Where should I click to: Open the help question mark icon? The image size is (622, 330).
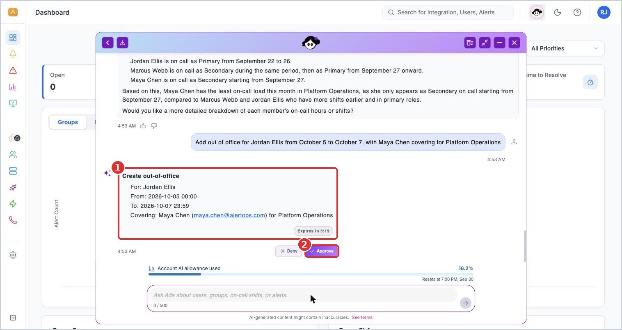(577, 12)
